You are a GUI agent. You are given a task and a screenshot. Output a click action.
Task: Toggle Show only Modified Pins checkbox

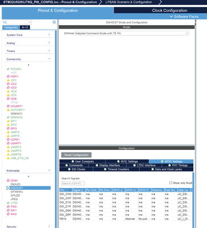pos(171,183)
